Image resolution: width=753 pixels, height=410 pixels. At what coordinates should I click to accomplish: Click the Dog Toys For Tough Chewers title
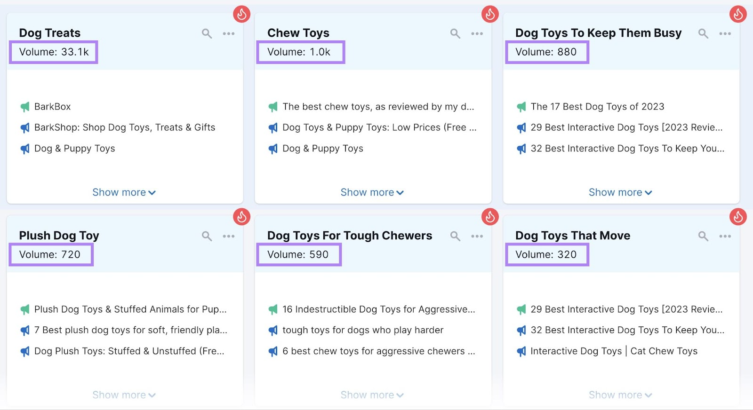tap(350, 236)
